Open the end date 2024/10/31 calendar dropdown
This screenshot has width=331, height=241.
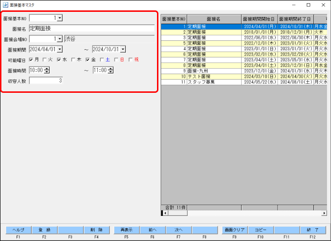(x=123, y=49)
